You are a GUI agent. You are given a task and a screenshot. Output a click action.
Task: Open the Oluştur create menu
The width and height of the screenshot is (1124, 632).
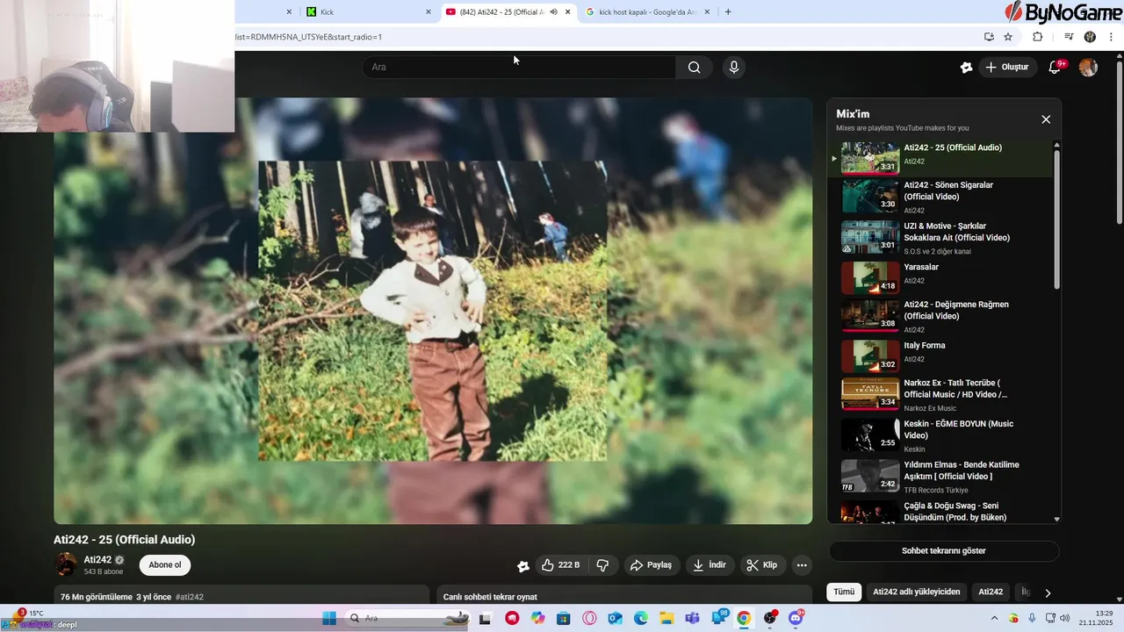pos(1007,68)
